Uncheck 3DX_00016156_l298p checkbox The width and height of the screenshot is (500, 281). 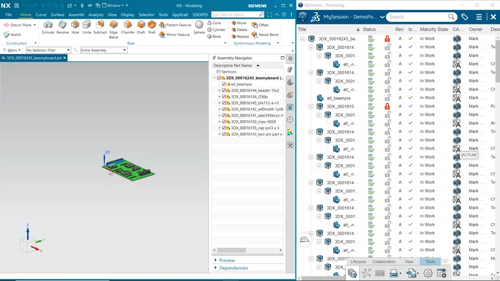coord(224,97)
